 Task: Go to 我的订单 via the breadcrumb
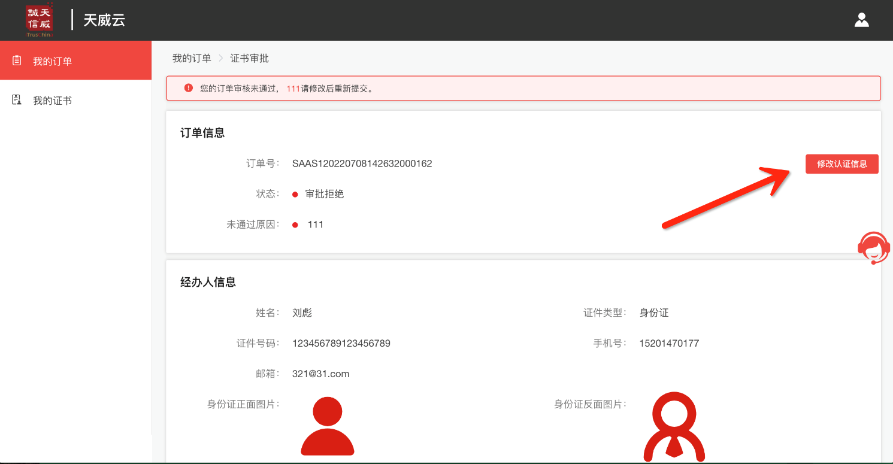click(x=192, y=58)
